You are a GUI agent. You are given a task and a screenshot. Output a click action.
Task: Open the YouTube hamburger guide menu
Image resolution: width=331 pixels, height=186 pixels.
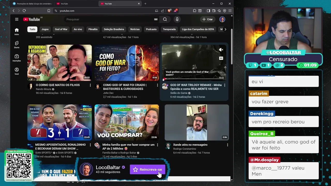point(17,19)
